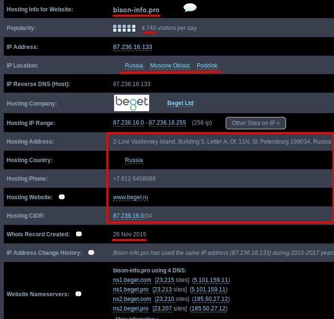Click info icon next to Hosting Website

coord(62,197)
